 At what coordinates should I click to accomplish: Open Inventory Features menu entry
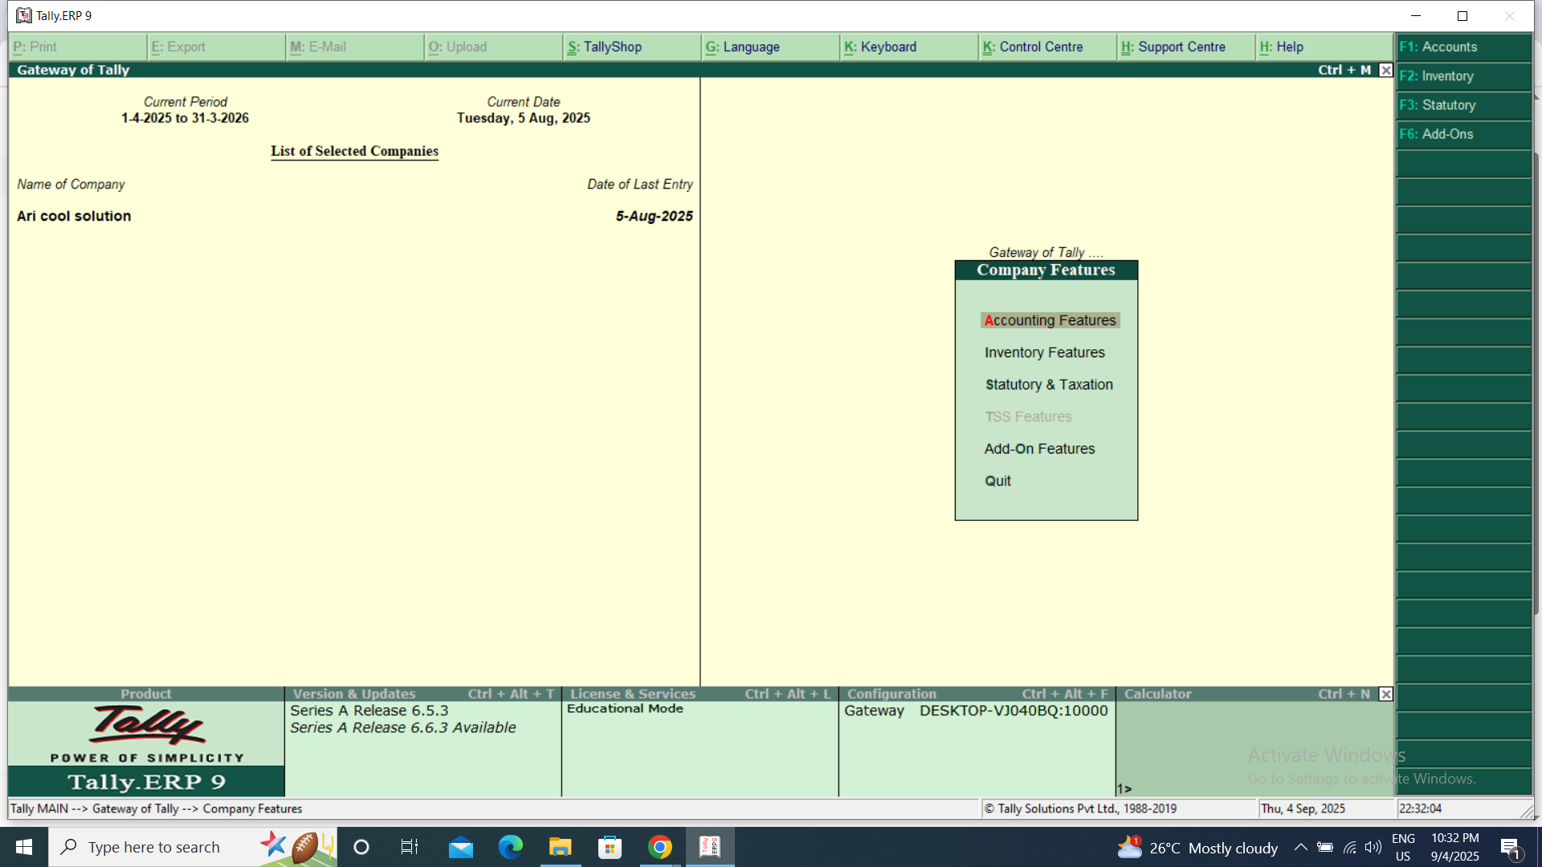[x=1044, y=352]
